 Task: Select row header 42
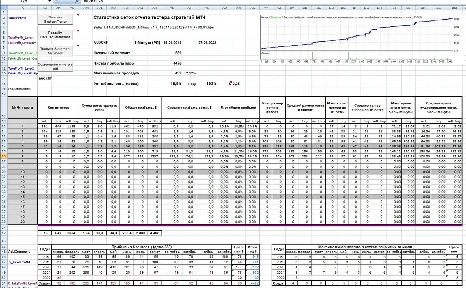tap(3, 233)
